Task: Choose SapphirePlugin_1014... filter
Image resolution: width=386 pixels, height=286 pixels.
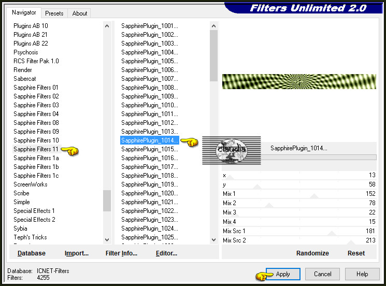Action: tap(150, 140)
